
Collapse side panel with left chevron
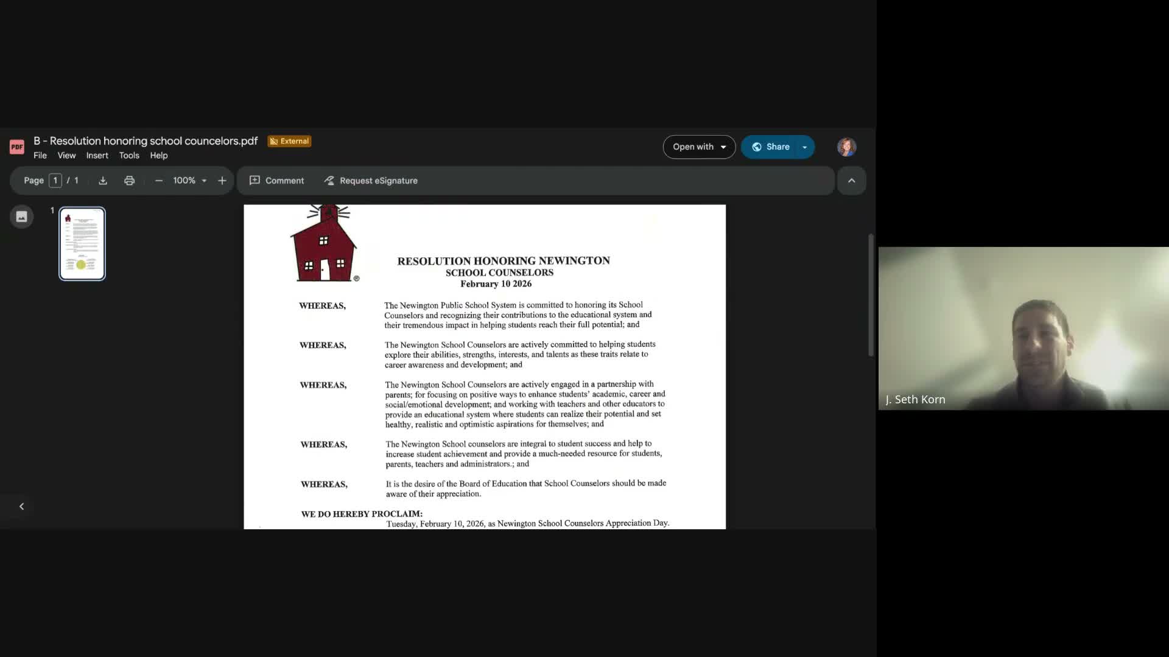tap(22, 506)
